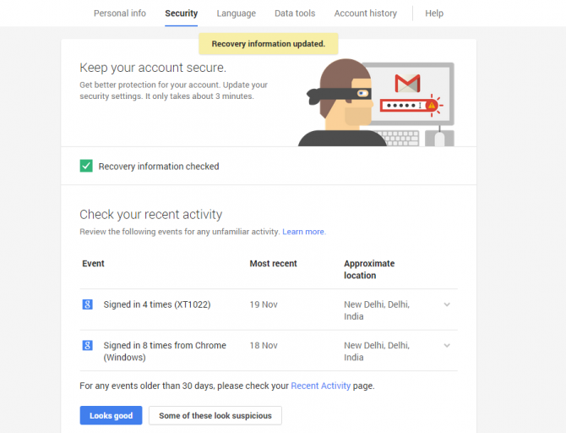
Task: Click the Gmail envelope icon in illustration
Action: coord(407,83)
